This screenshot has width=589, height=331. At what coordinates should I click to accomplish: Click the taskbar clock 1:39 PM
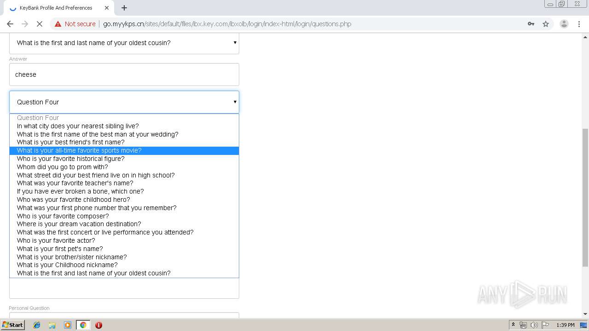tap(566, 325)
